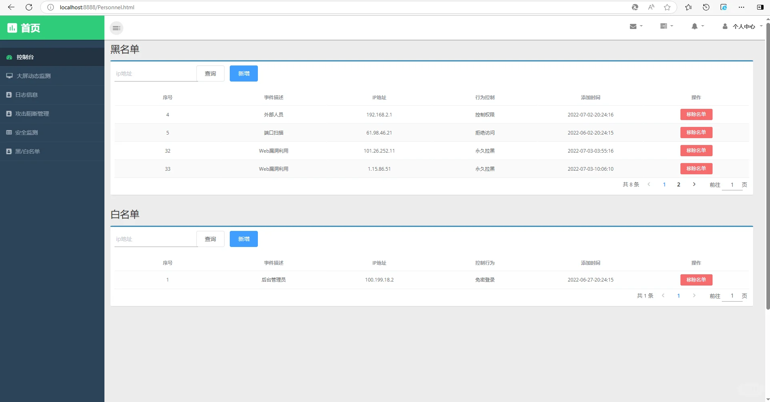Viewport: 770px width, 402px height.
Task: Remove 101.26.252.11 from the blacklist
Action: (x=696, y=151)
